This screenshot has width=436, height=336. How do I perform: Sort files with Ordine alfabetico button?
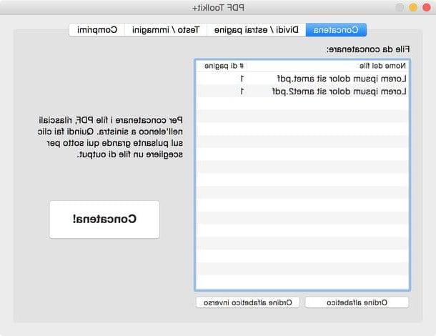coord(357,302)
